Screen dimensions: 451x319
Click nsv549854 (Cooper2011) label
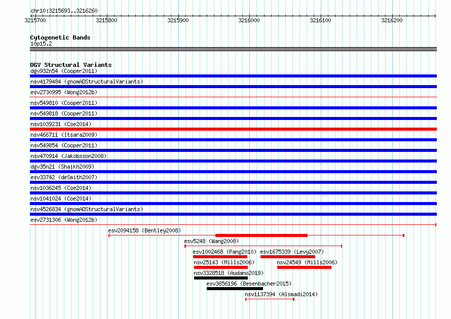(64, 145)
